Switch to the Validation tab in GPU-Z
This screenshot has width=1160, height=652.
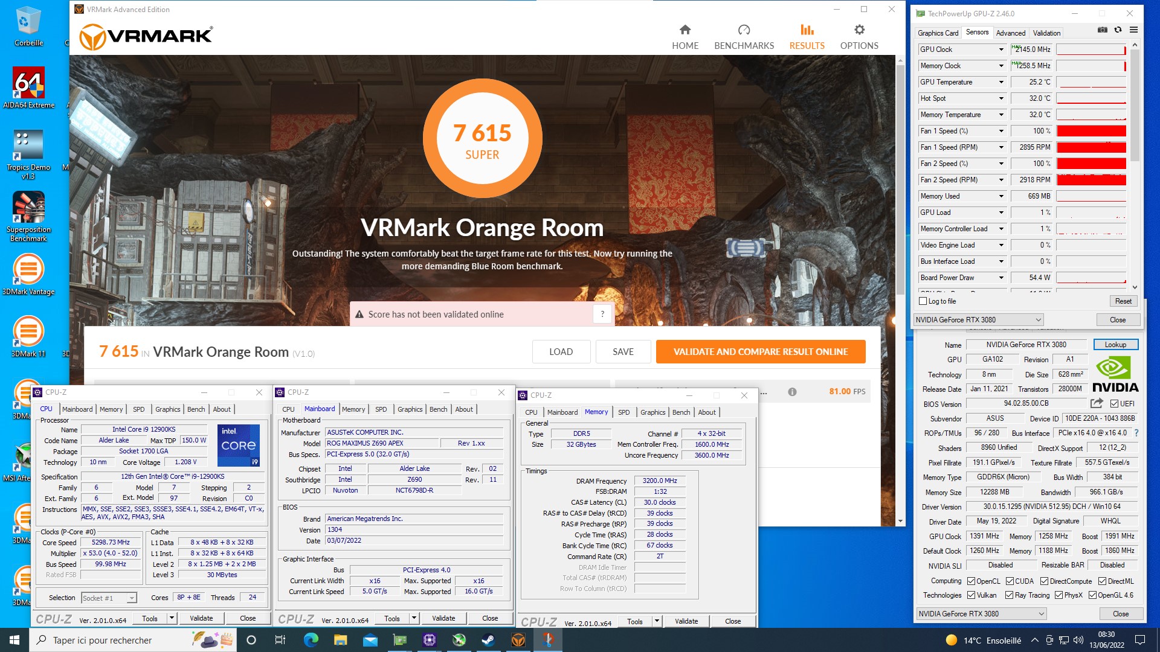[x=1046, y=33]
